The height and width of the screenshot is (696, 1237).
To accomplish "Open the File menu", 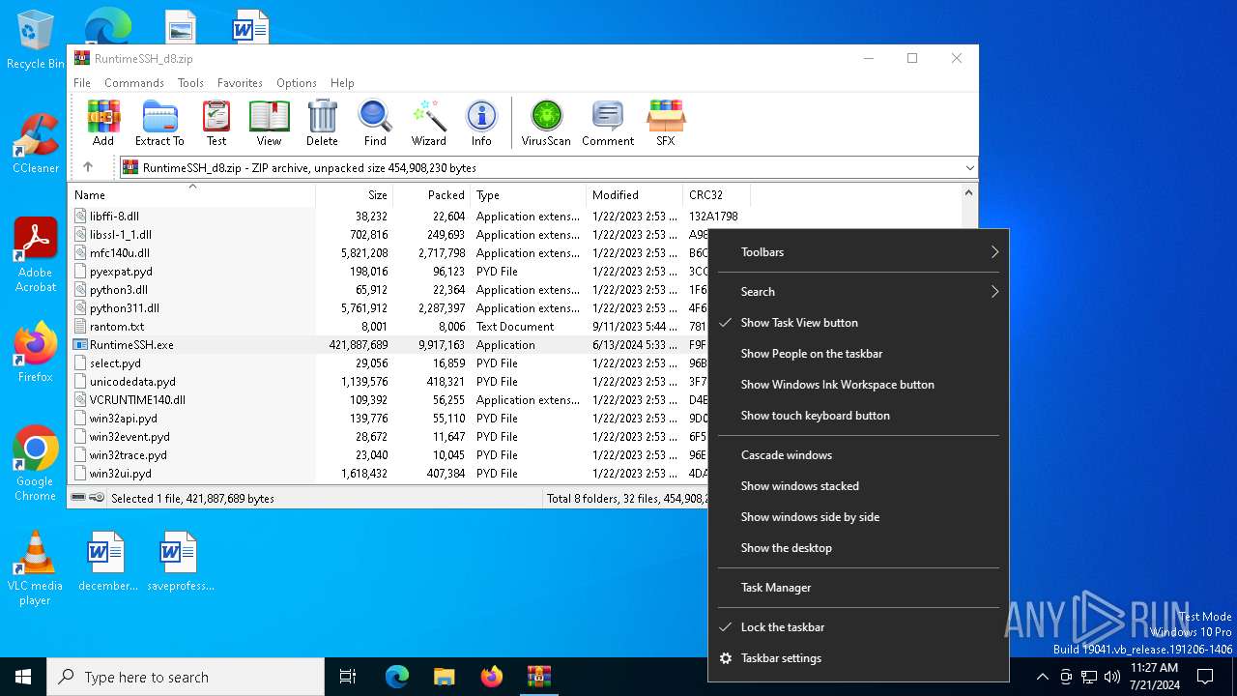I will tap(82, 83).
